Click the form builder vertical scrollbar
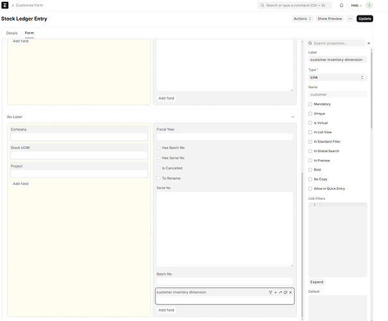The image size is (388, 321). point(302,245)
